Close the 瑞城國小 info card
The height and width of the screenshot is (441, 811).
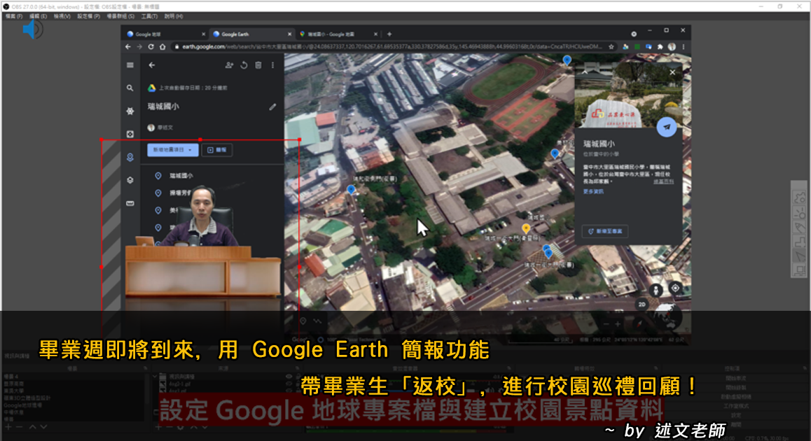pos(672,72)
